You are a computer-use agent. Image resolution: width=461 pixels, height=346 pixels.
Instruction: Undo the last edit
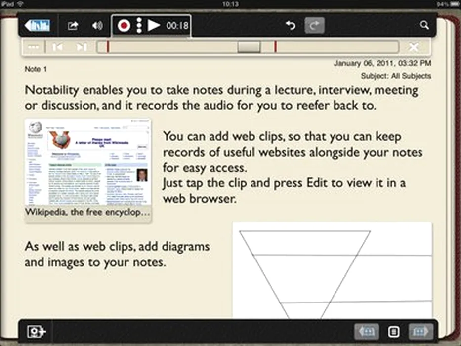(291, 25)
